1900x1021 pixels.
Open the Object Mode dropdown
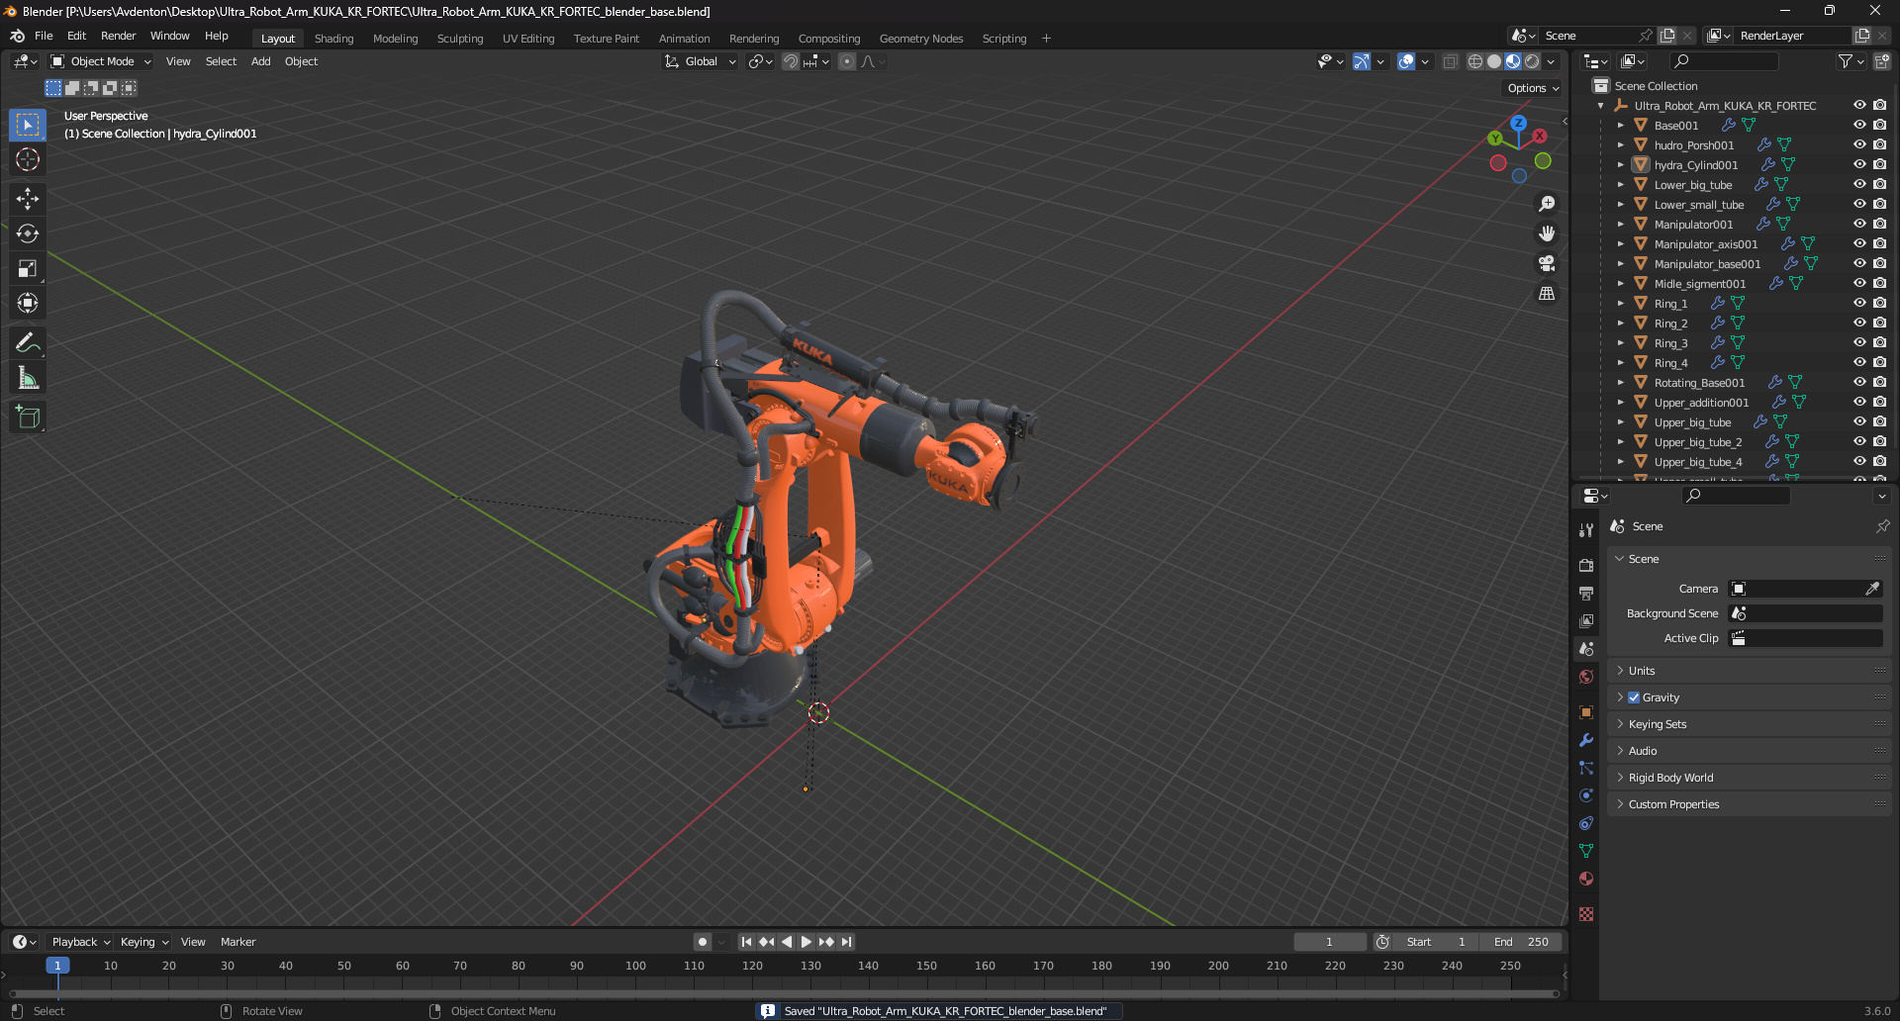tap(101, 61)
